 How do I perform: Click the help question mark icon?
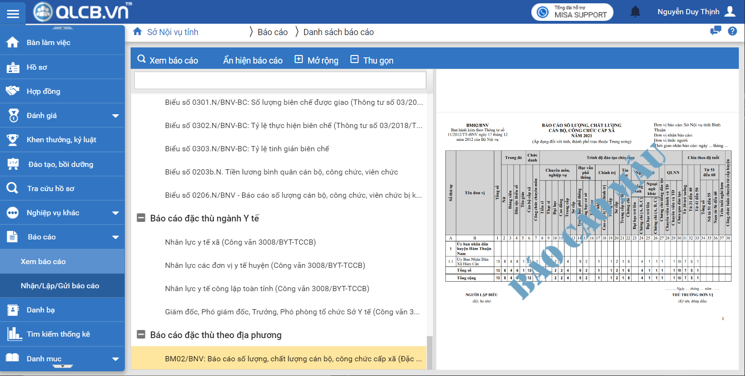pyautogui.click(x=732, y=31)
